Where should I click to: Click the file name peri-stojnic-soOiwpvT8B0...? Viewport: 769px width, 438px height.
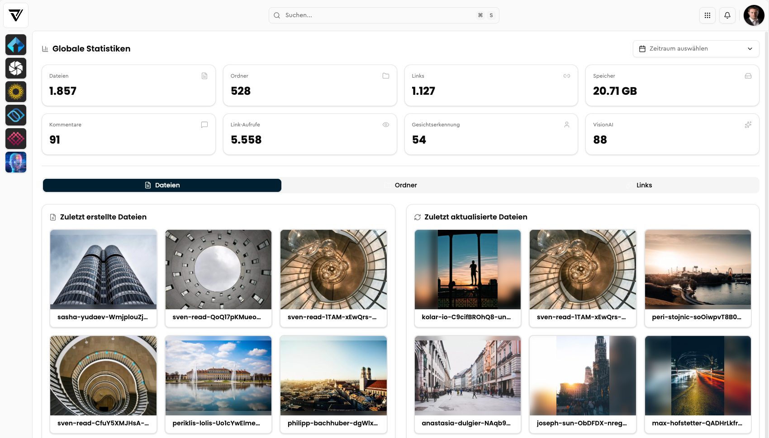(697, 317)
